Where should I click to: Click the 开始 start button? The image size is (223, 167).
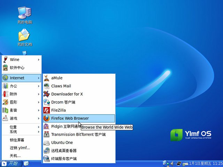tap(11, 164)
